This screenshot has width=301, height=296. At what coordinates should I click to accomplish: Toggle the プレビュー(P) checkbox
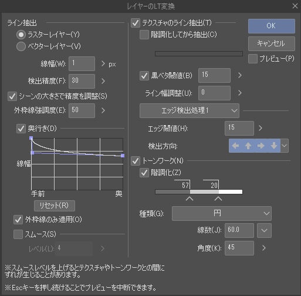pos(253,59)
